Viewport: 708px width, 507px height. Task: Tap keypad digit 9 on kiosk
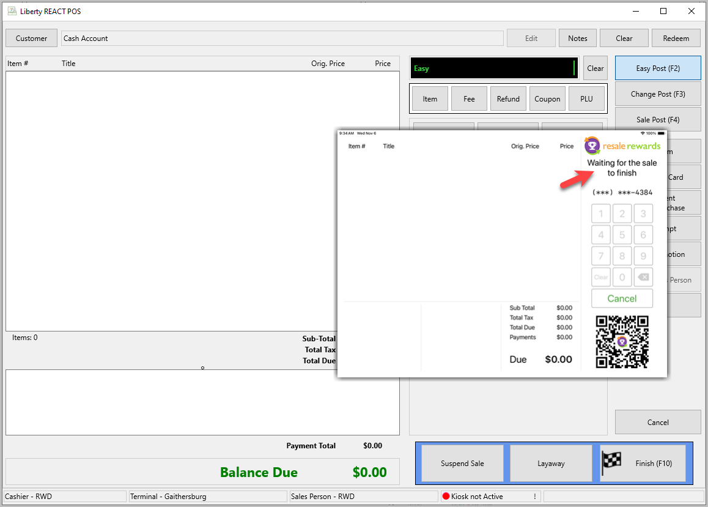(643, 256)
